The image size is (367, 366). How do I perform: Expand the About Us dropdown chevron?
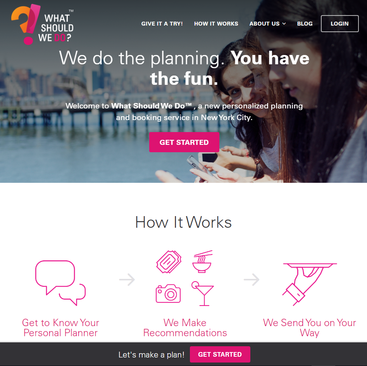pyautogui.click(x=284, y=24)
